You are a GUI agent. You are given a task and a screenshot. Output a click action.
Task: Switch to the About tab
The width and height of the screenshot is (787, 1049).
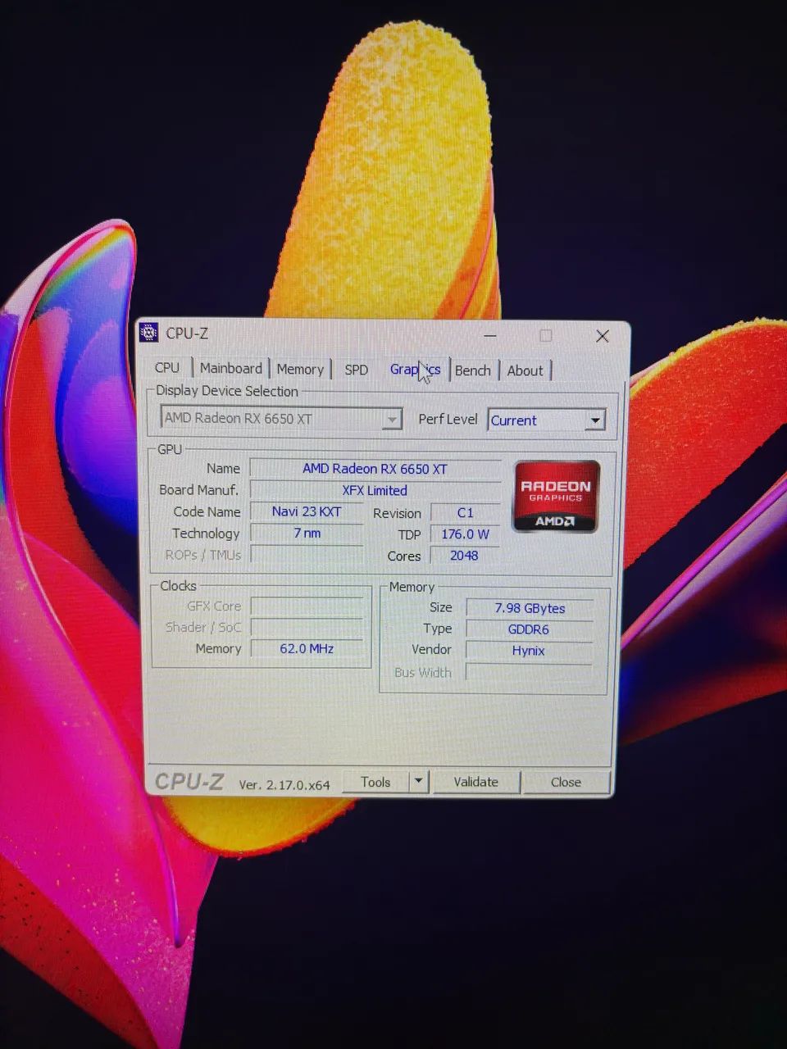pos(525,370)
